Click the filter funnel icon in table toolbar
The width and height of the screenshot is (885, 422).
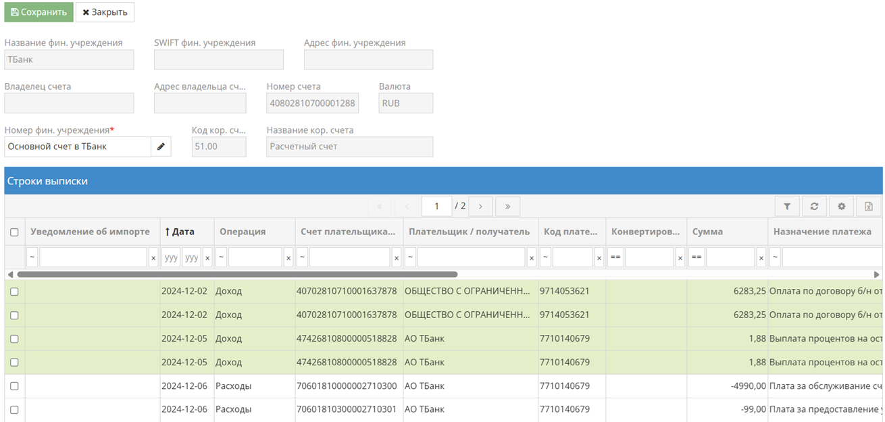pyautogui.click(x=787, y=207)
